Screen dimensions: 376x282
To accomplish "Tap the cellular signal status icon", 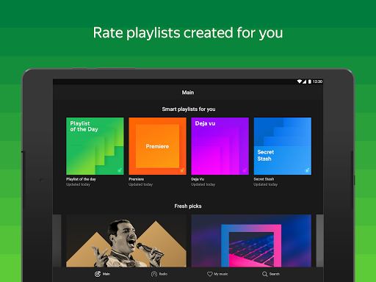I will click(x=304, y=82).
